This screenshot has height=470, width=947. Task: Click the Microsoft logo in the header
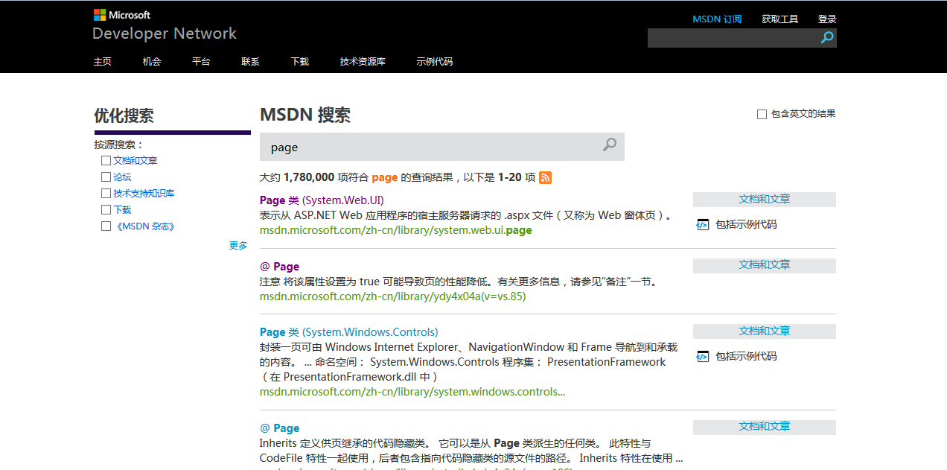pos(122,15)
